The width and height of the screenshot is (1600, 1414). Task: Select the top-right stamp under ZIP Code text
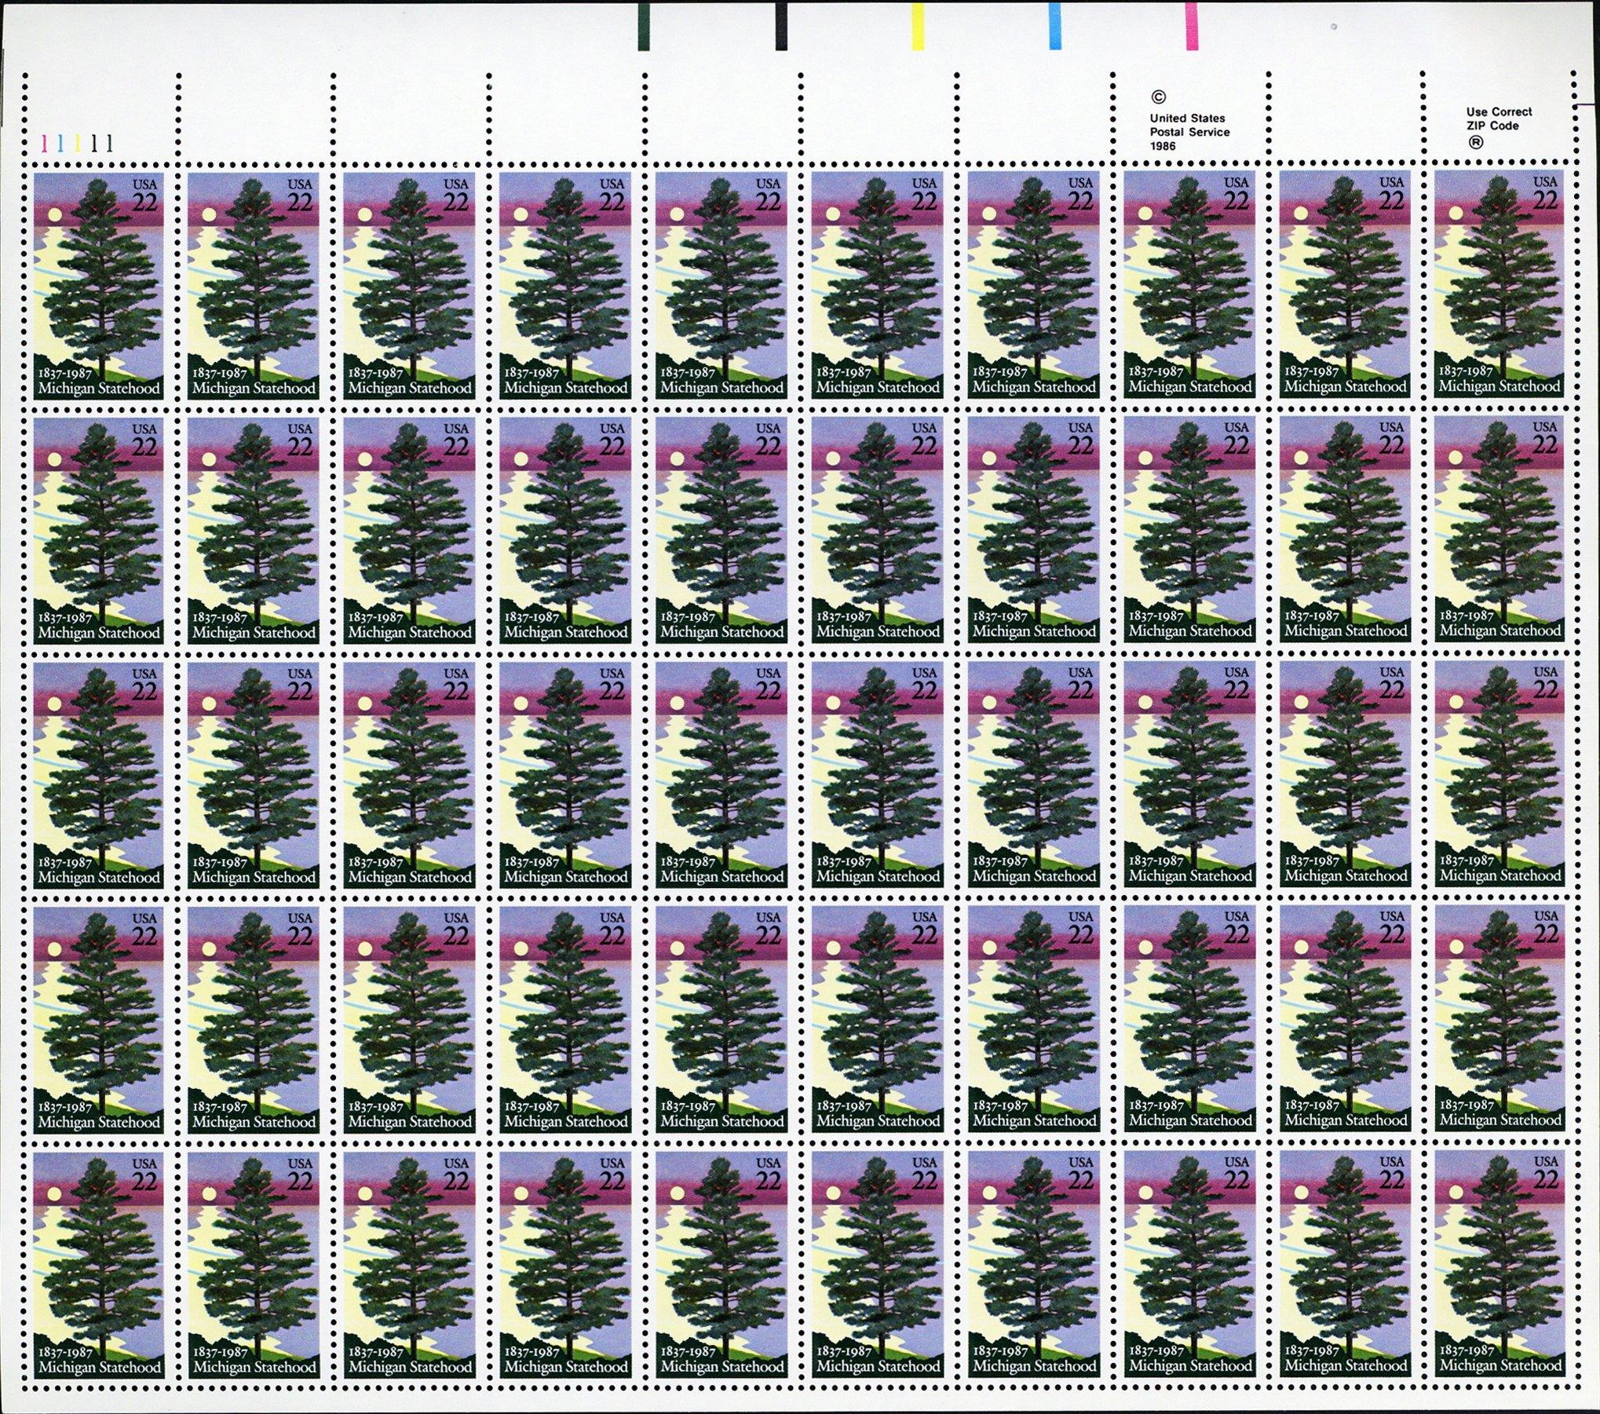click(x=1499, y=284)
